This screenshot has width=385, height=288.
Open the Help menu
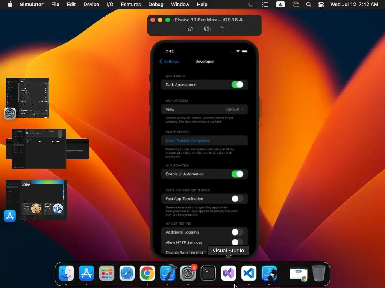click(202, 4)
